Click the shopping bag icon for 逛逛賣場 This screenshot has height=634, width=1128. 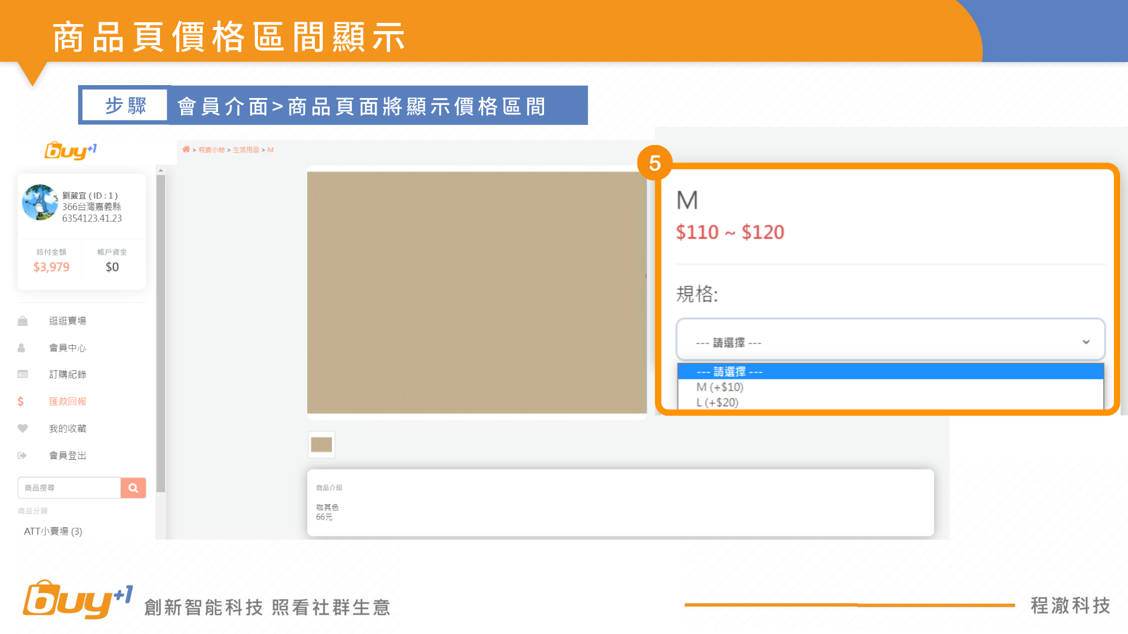[23, 321]
